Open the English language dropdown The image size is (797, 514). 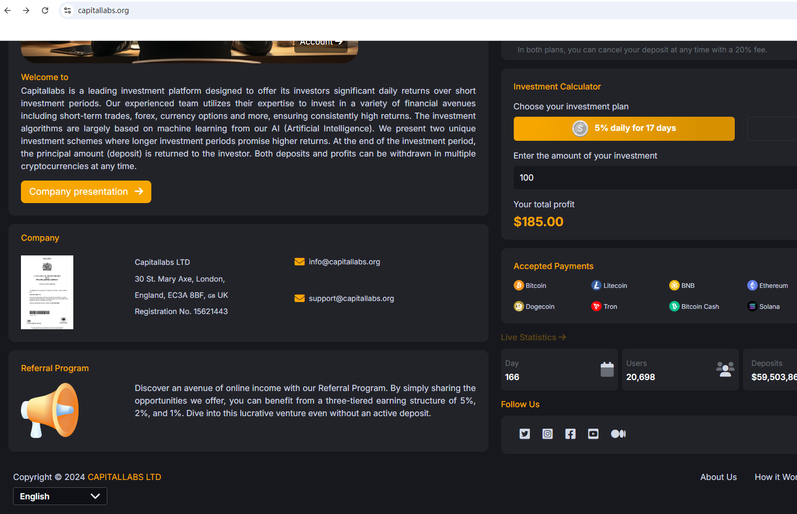click(60, 496)
